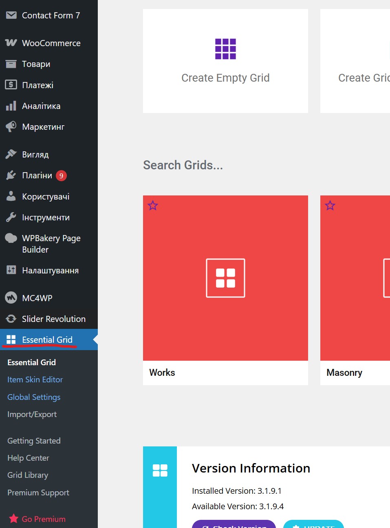Click the Платежі dollar icon
390x528 pixels.
click(x=11, y=85)
